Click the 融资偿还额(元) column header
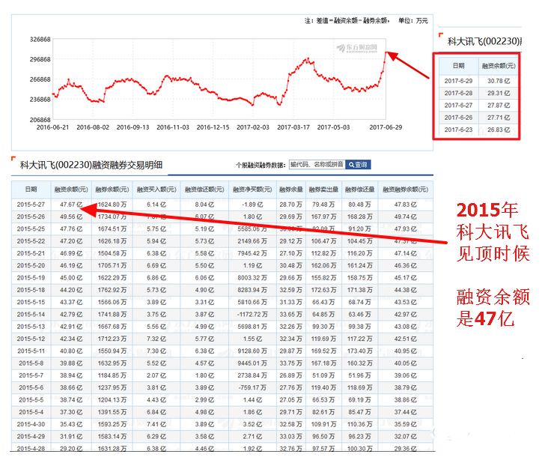545x463 pixels. pyautogui.click(x=204, y=190)
